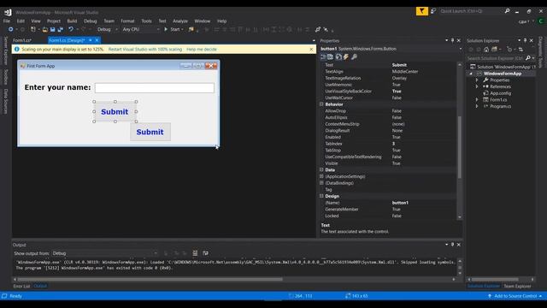Viewport: 547px width, 308px height.
Task: Click Restart Visual Studio with 100% scaling
Action: tap(145, 50)
